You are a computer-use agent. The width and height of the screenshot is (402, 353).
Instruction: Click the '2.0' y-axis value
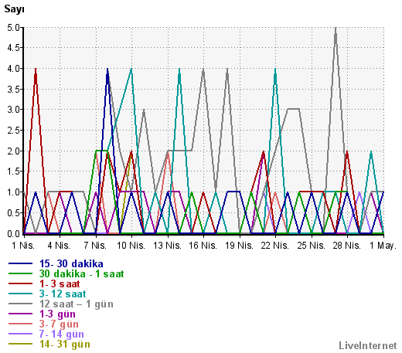[x=14, y=151]
